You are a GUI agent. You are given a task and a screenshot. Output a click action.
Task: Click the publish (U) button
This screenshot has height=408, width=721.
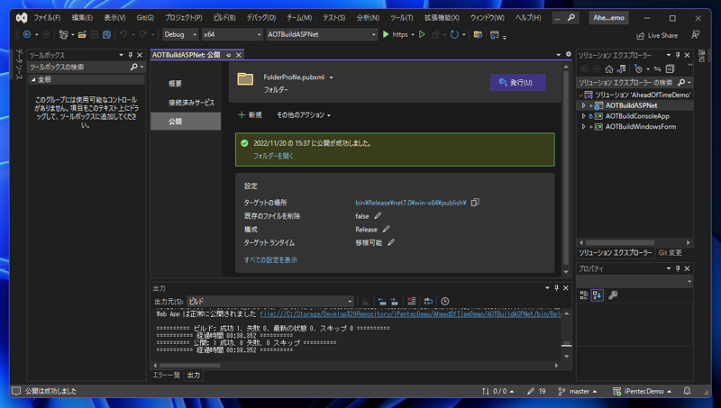[x=517, y=82]
